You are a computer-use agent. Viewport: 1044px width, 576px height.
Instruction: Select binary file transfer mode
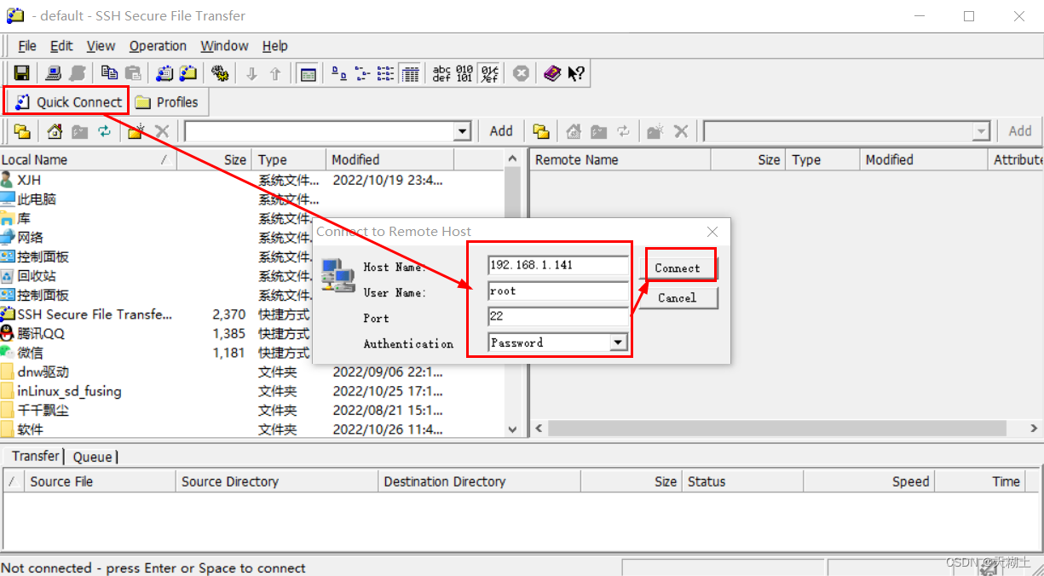466,73
